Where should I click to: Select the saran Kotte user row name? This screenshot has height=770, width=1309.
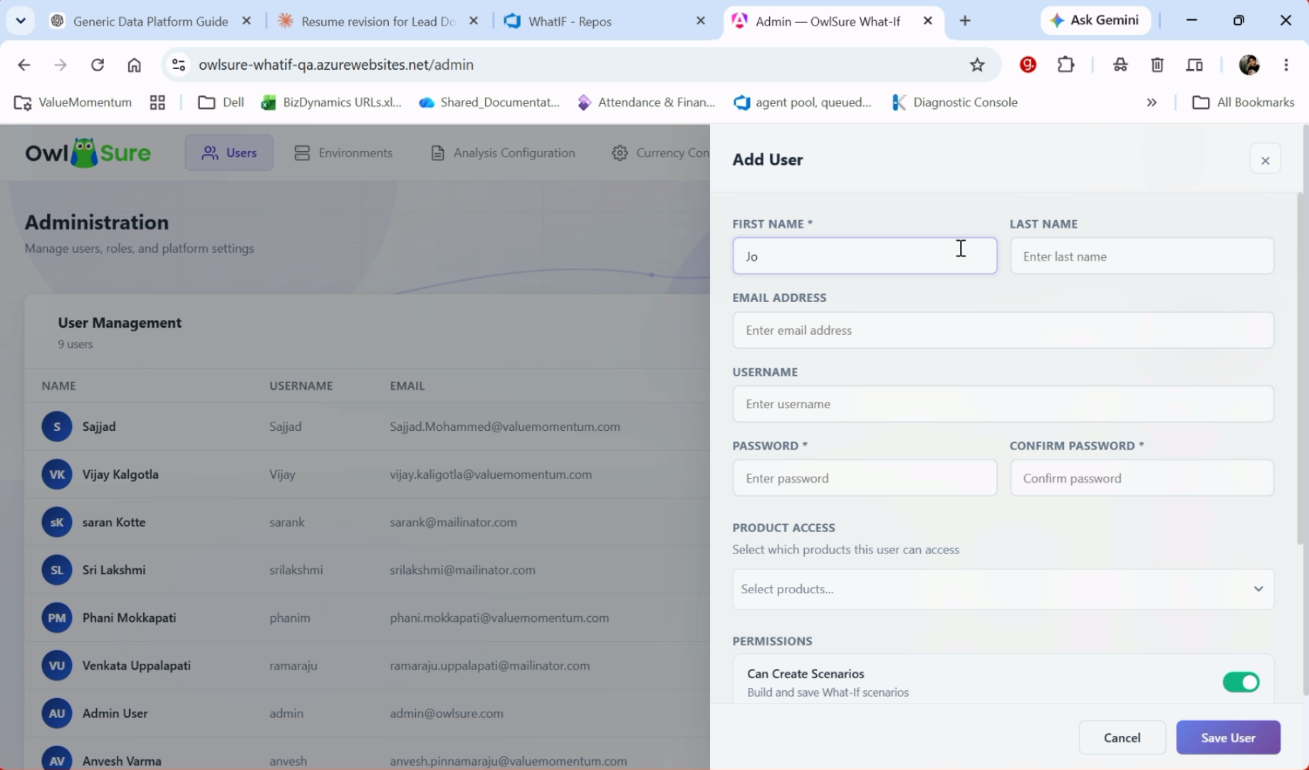[x=114, y=522]
